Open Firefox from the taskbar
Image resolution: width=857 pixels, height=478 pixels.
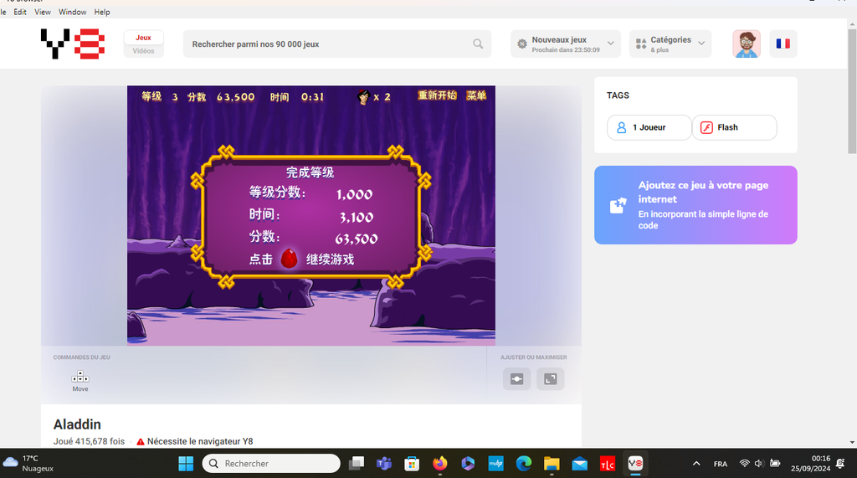coord(440,463)
